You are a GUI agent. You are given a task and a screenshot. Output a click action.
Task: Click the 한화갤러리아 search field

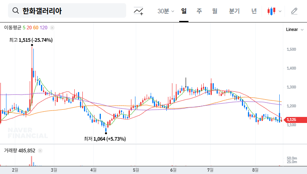67,10
